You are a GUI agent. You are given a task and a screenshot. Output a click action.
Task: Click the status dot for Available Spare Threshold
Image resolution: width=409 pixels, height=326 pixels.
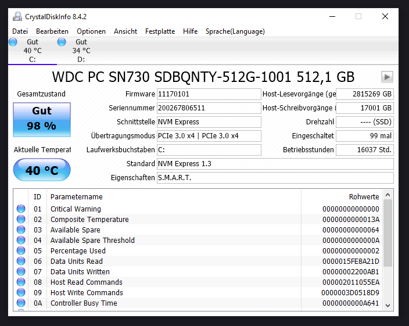21,240
